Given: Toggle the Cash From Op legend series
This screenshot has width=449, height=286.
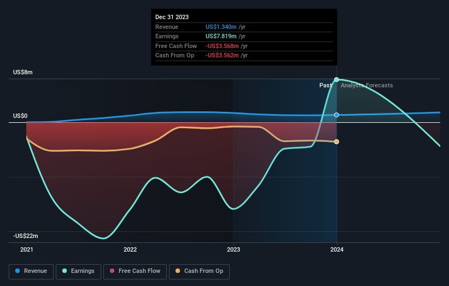Looking at the screenshot, I should pyautogui.click(x=199, y=271).
